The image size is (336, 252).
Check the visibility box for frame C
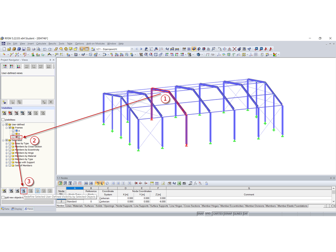(x=13, y=137)
